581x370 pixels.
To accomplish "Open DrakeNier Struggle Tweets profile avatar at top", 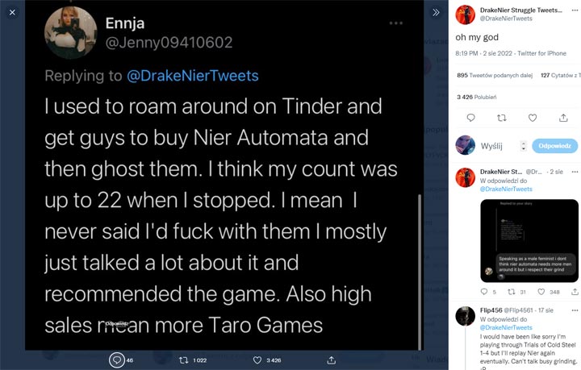I will click(x=466, y=14).
